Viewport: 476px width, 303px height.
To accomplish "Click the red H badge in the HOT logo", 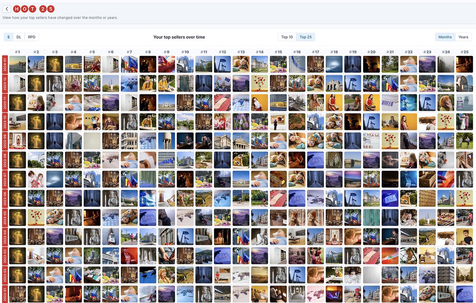I will [x=16, y=8].
